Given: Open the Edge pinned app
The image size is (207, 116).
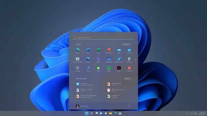Looking at the screenshot, I should pyautogui.click(x=78, y=51).
